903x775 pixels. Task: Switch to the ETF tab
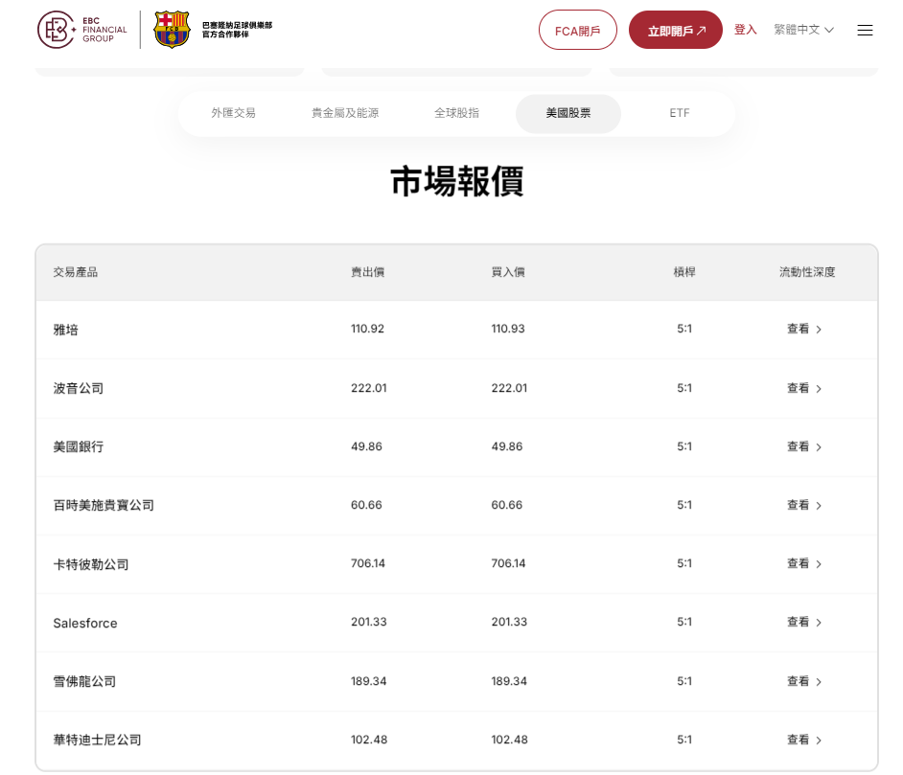pos(680,112)
